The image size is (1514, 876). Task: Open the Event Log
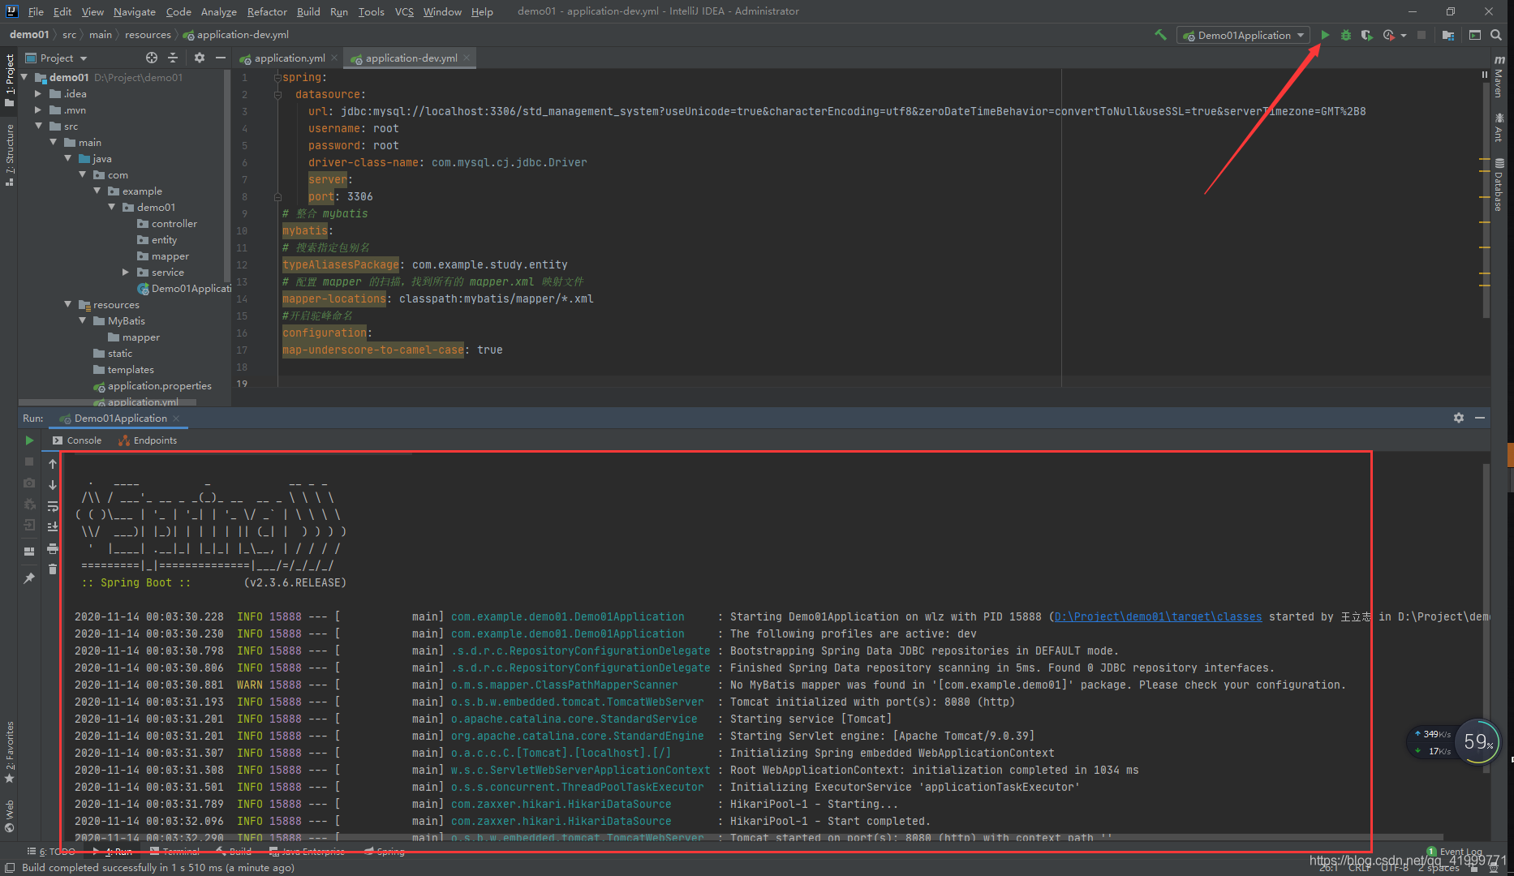click(1455, 852)
